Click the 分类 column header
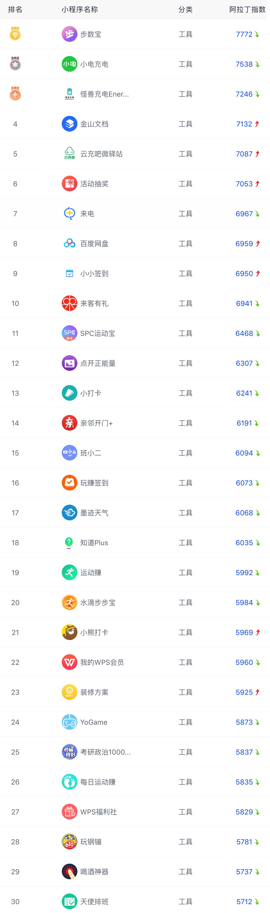The image size is (270, 913). 185,10
